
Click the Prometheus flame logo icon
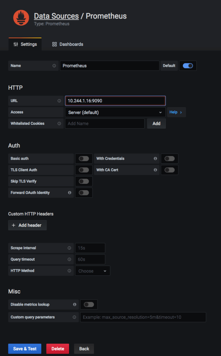coord(21,18)
